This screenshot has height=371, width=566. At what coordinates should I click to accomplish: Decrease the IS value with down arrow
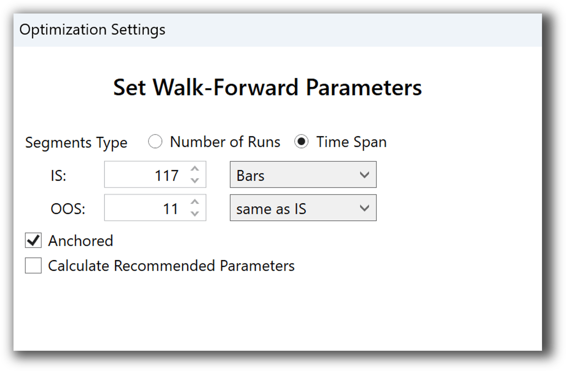[195, 180]
